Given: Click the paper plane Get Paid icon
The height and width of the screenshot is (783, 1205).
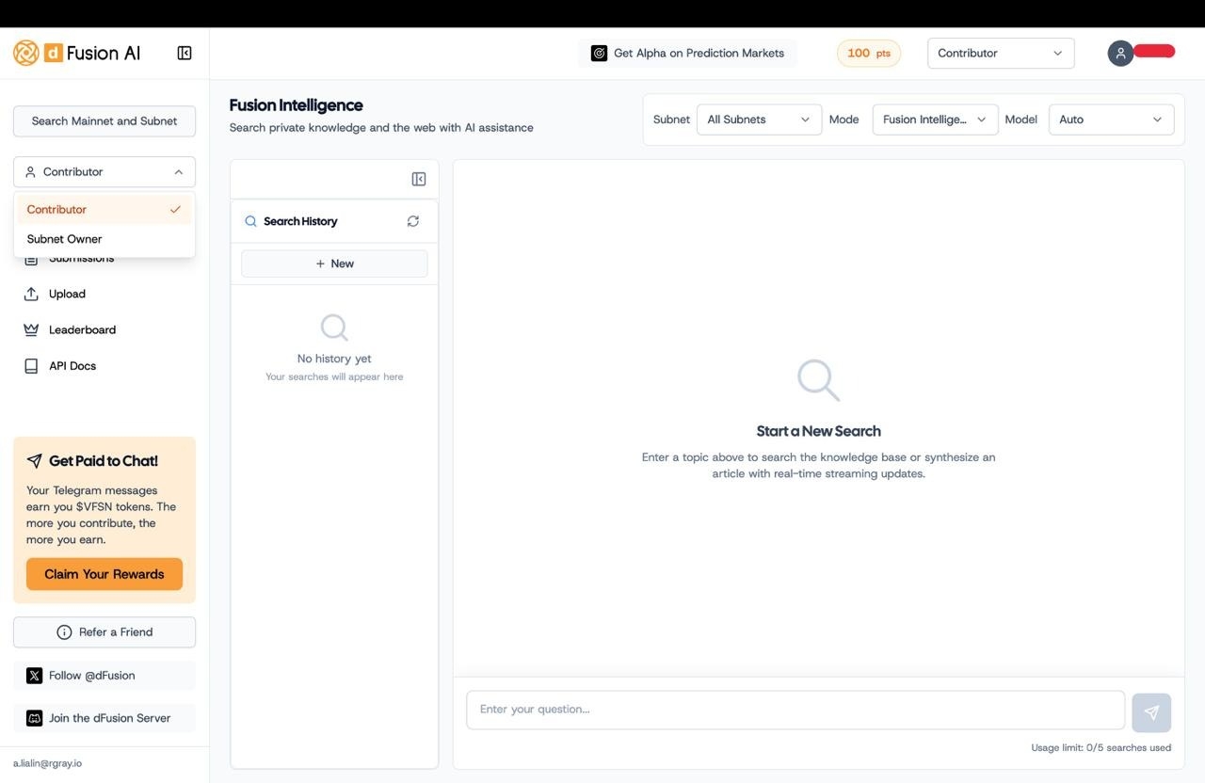Looking at the screenshot, I should pyautogui.click(x=34, y=460).
